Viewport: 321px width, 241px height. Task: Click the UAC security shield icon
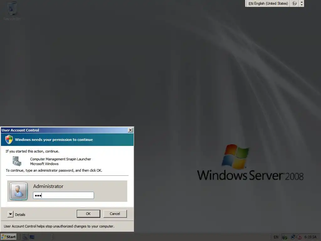click(x=9, y=139)
